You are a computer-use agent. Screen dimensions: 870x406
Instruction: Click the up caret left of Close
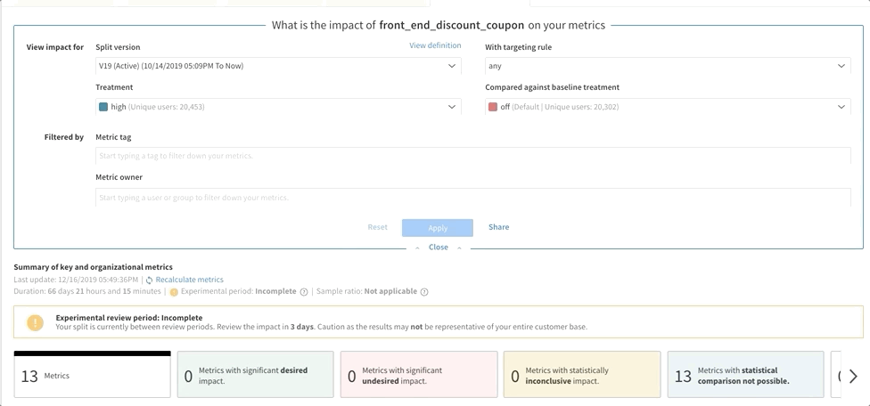(x=417, y=248)
